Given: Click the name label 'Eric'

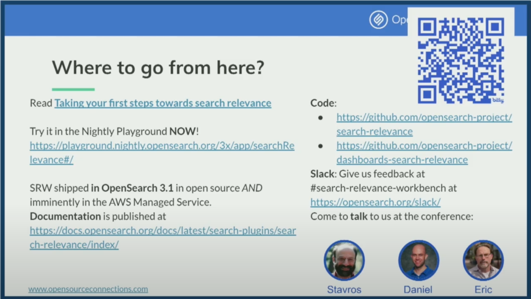Looking at the screenshot, I should [483, 290].
